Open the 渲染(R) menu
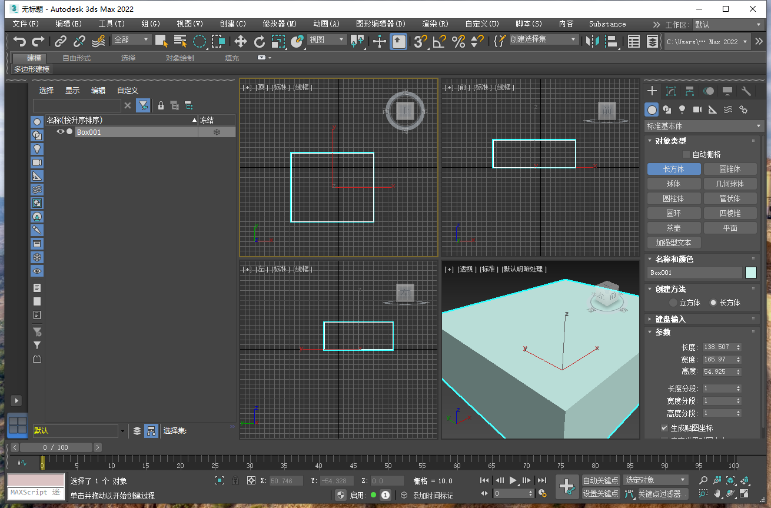771x508 pixels. pyautogui.click(x=436, y=24)
